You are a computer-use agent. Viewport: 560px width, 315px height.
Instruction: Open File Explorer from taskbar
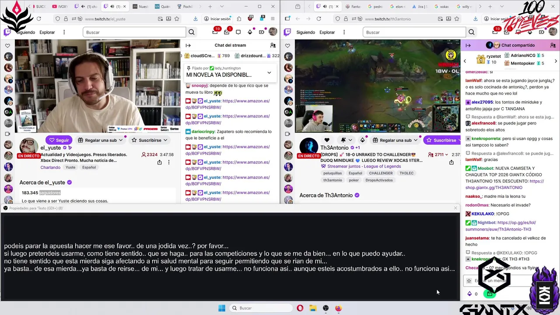[313, 308]
